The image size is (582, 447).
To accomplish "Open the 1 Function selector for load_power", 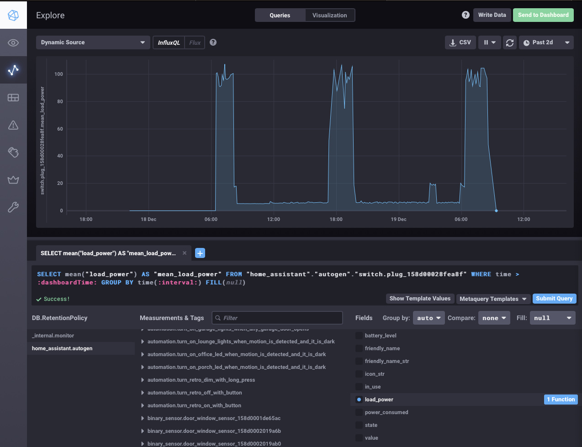I will coord(561,400).
